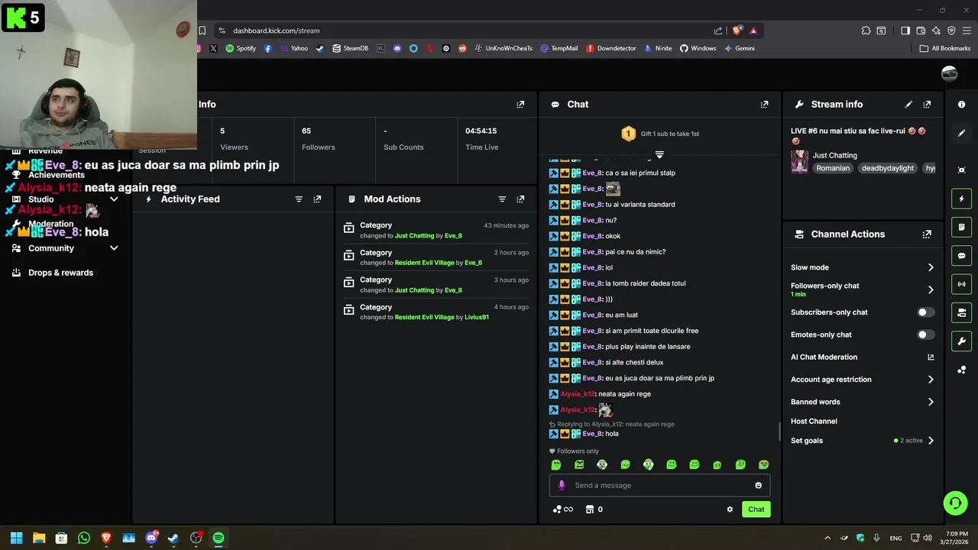
Task: Open WhatsApp from the taskbar
Action: [x=84, y=538]
